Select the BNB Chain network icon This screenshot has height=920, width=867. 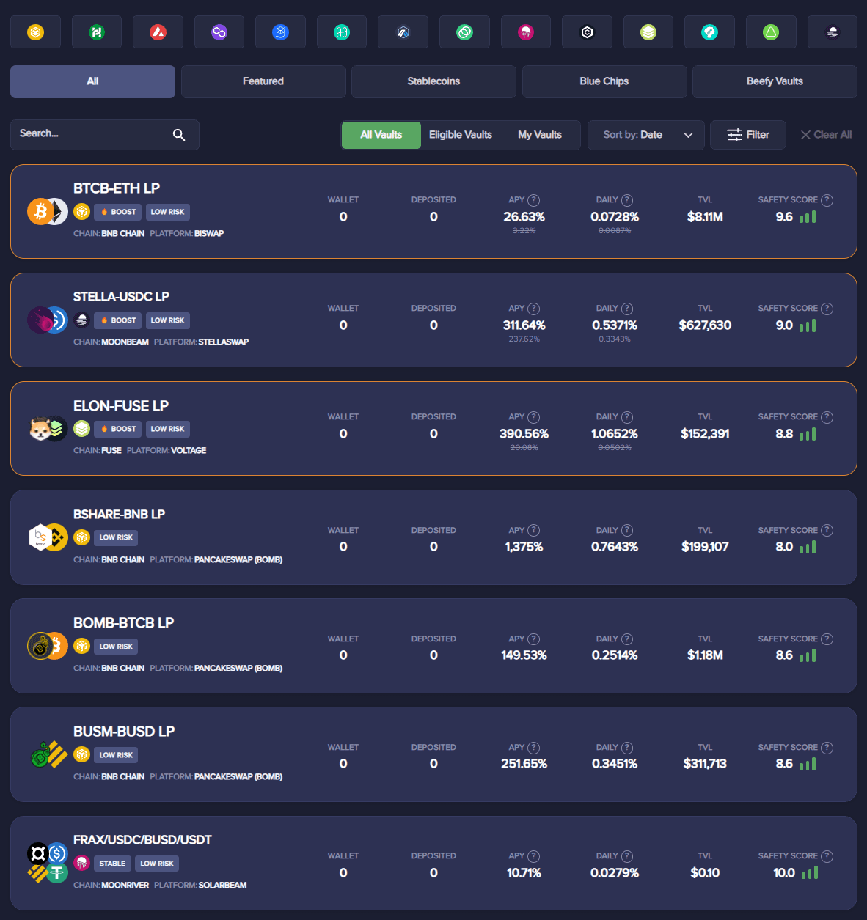[35, 32]
